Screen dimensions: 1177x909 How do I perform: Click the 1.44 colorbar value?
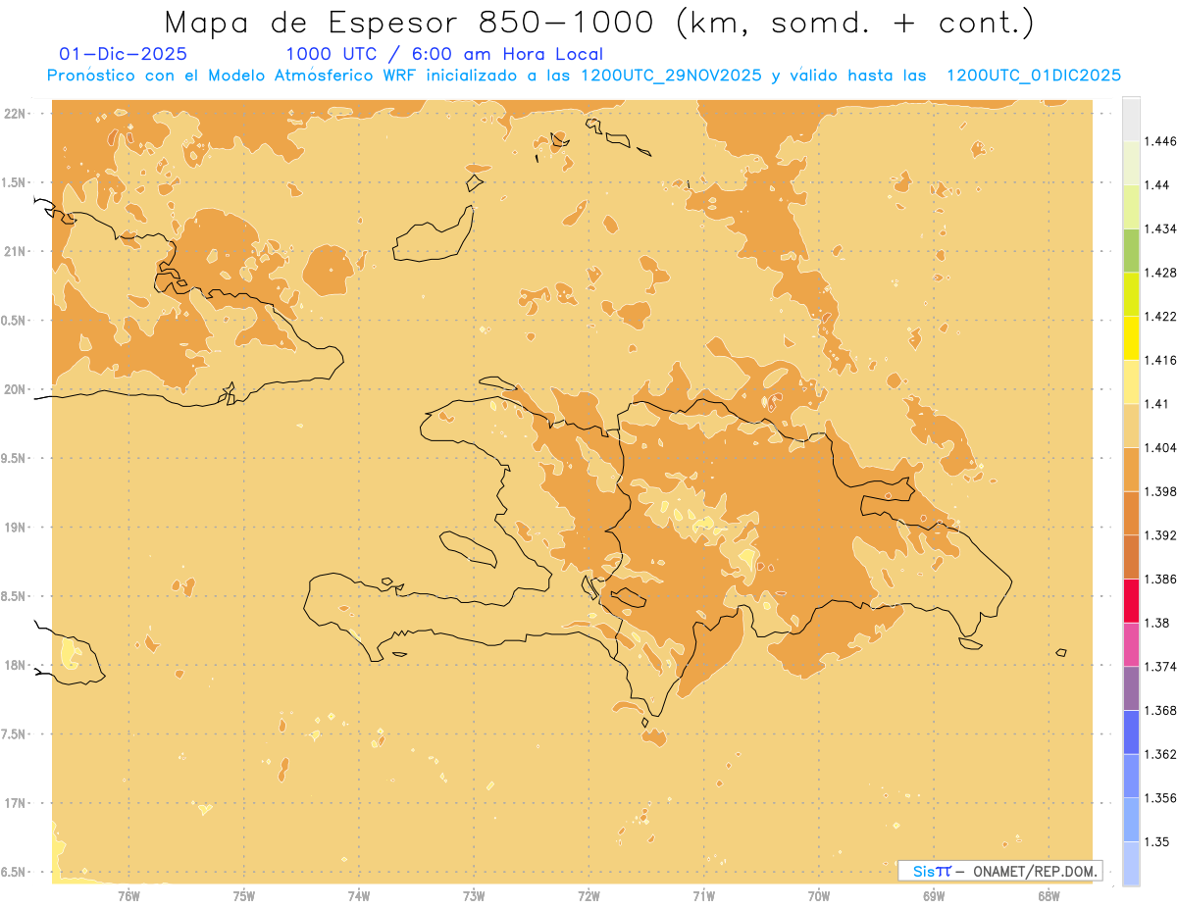pyautogui.click(x=1157, y=184)
